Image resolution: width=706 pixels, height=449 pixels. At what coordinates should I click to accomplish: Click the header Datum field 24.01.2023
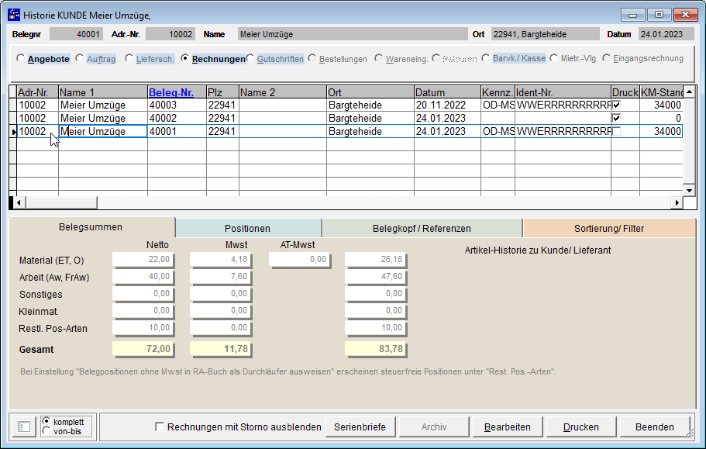pyautogui.click(x=666, y=34)
